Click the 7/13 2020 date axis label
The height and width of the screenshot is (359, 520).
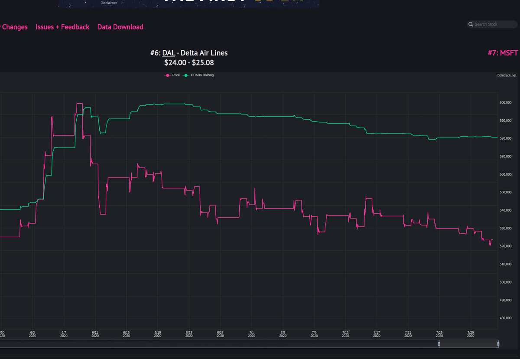pyautogui.click(x=345, y=334)
